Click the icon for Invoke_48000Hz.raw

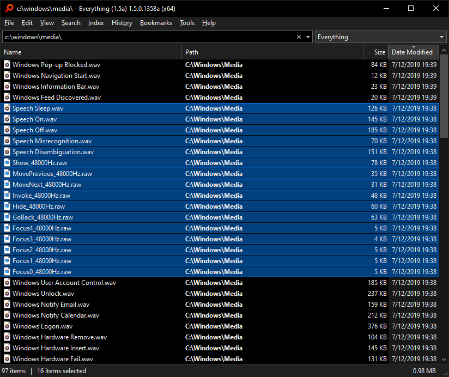click(x=7, y=195)
